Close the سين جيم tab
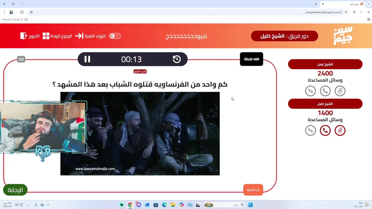Viewport: 372px width, 209px height. (x=323, y=4)
